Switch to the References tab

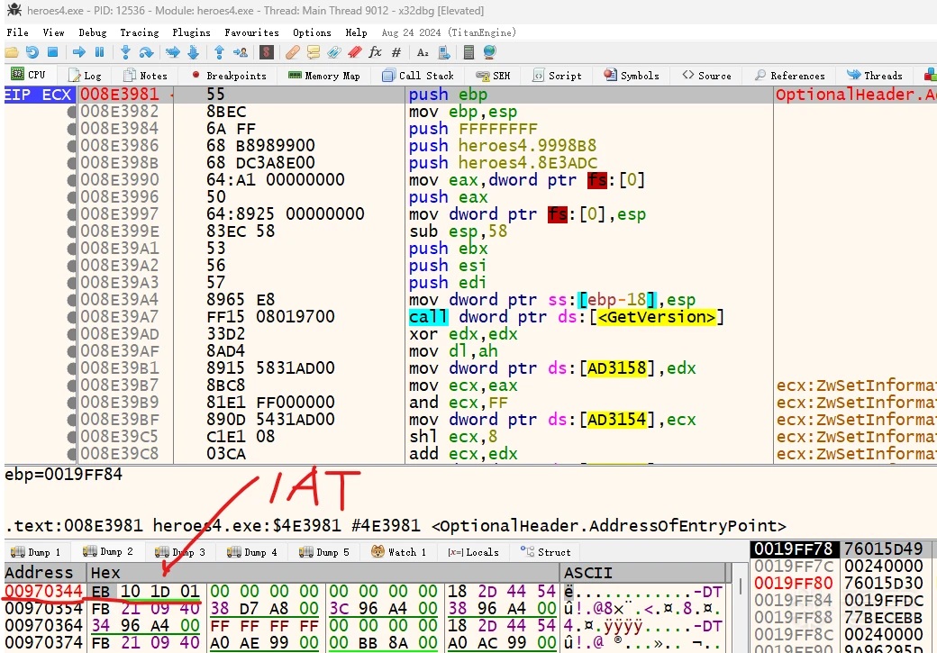tap(790, 76)
